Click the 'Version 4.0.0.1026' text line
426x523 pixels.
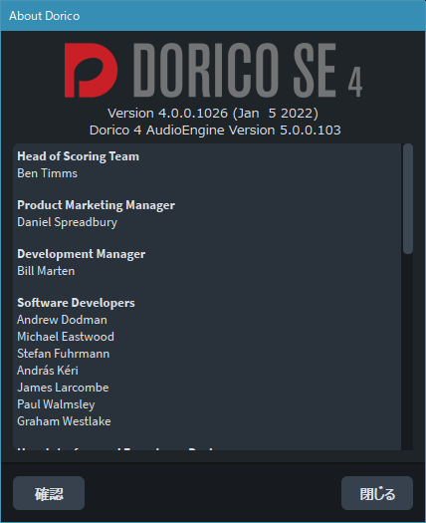(x=213, y=114)
